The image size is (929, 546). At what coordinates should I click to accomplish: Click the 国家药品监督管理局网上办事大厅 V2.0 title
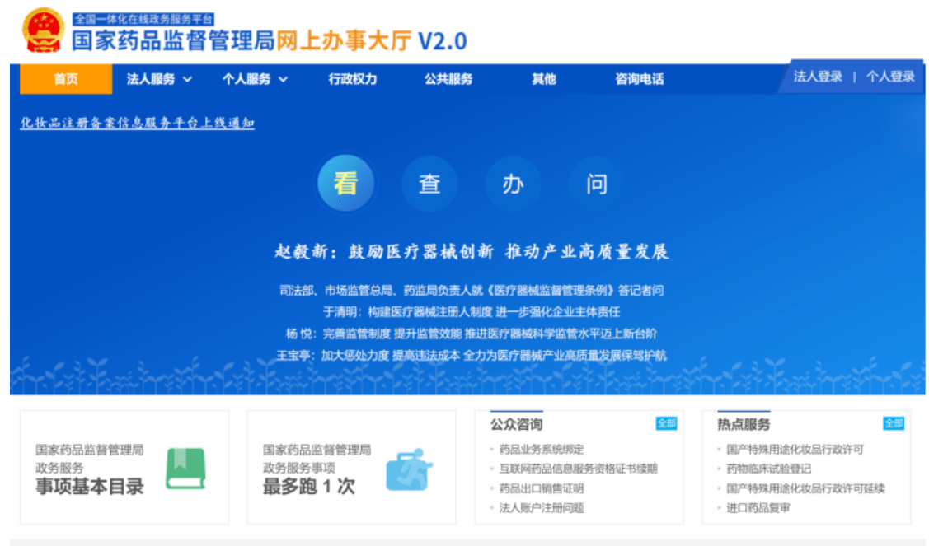(270, 41)
